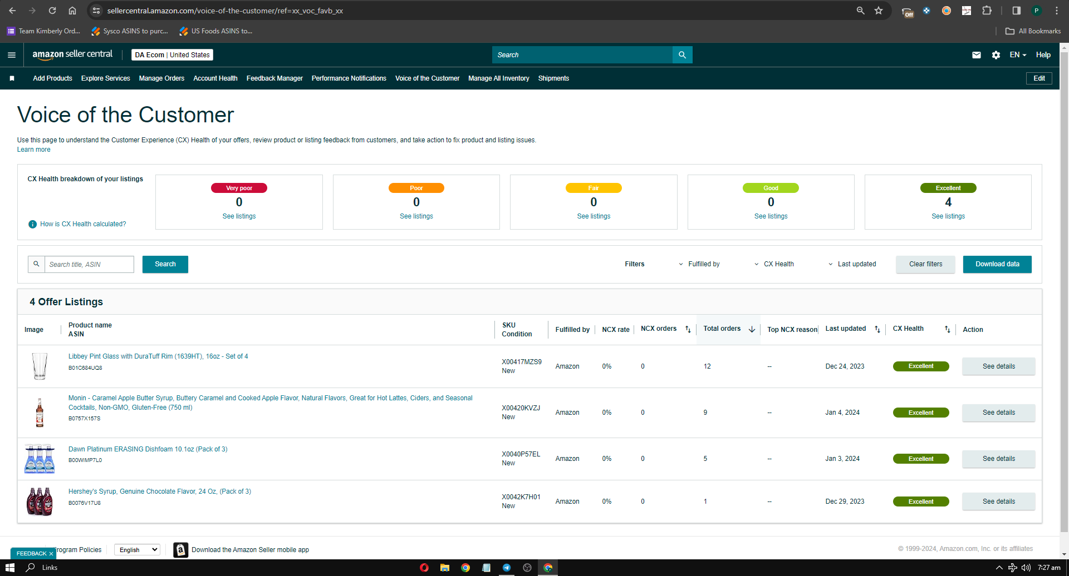Click How is CX Health calculated link

[x=83, y=224]
